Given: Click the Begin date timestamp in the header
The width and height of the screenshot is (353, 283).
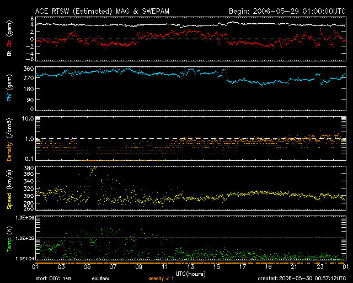Looking at the screenshot, I should (287, 11).
